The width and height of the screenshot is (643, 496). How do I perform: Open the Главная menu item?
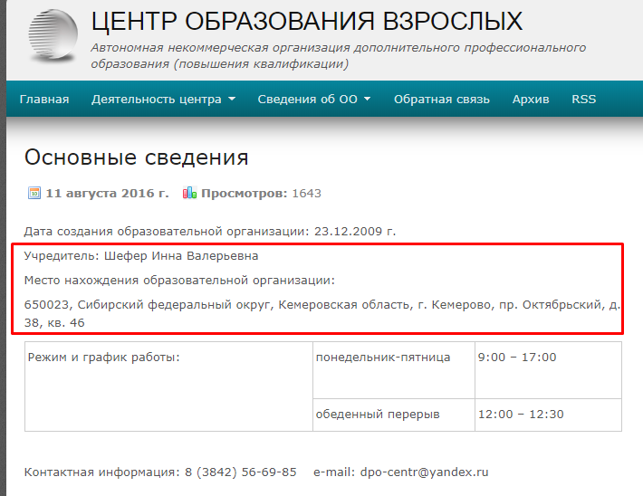[x=44, y=100]
